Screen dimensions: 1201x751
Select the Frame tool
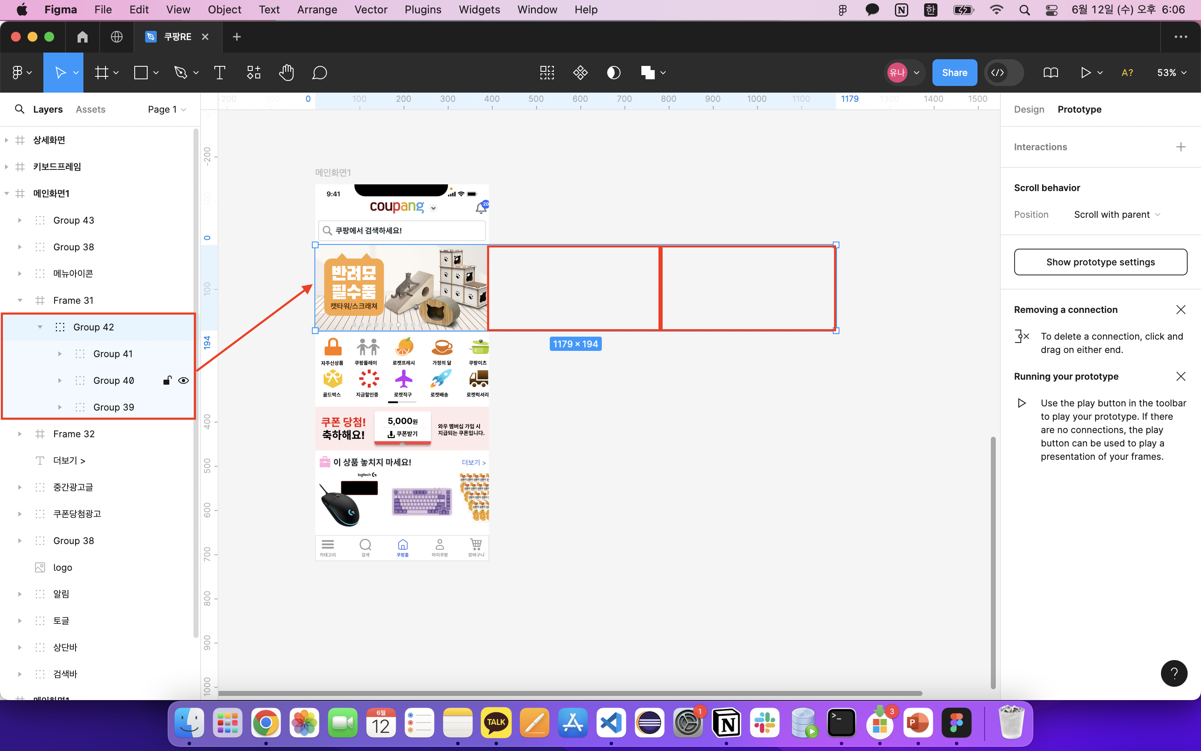[x=102, y=73]
